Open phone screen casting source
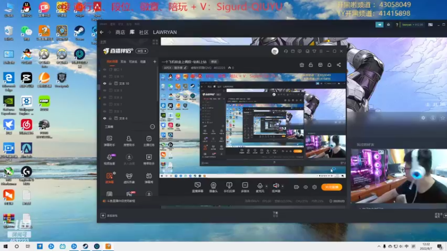Image resolution: width=447 pixels, height=251 pixels. click(x=229, y=187)
